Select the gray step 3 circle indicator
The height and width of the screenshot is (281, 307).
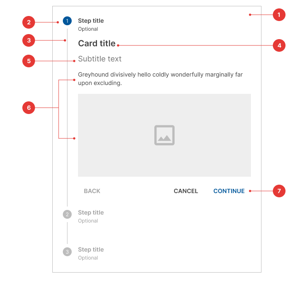click(67, 252)
